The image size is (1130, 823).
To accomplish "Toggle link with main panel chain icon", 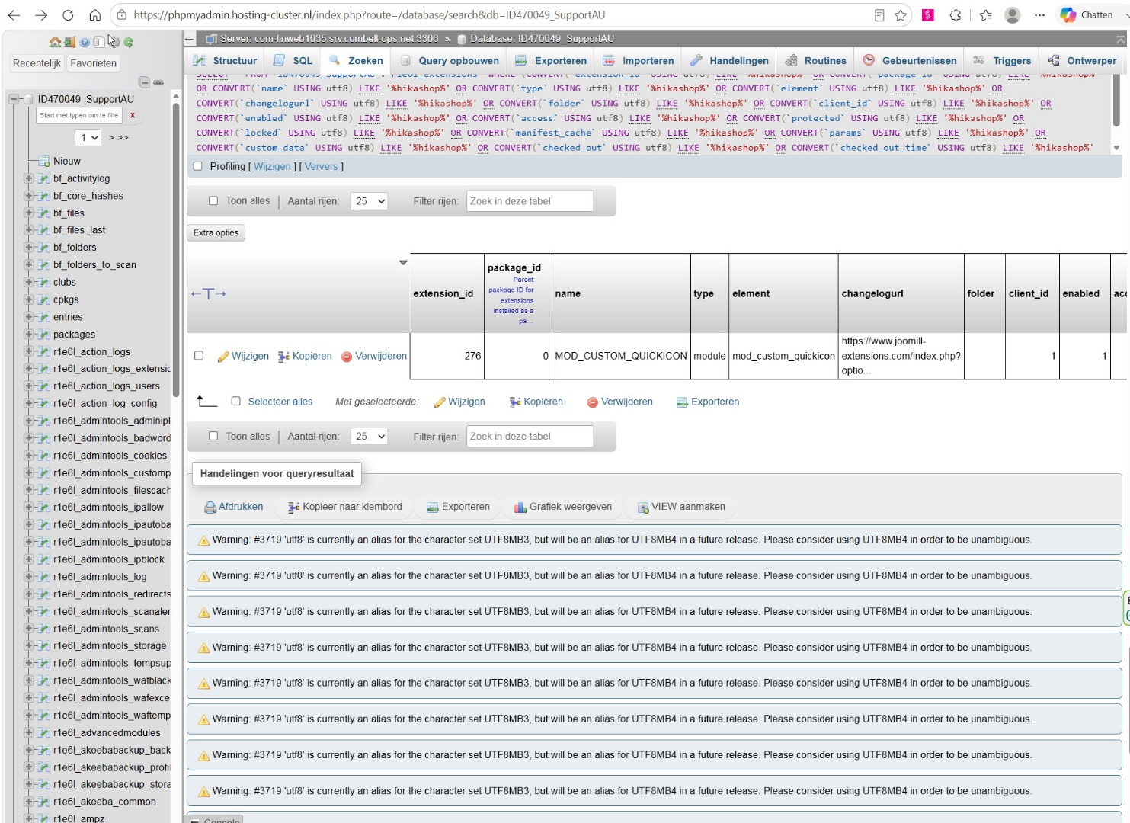I will click(x=158, y=82).
